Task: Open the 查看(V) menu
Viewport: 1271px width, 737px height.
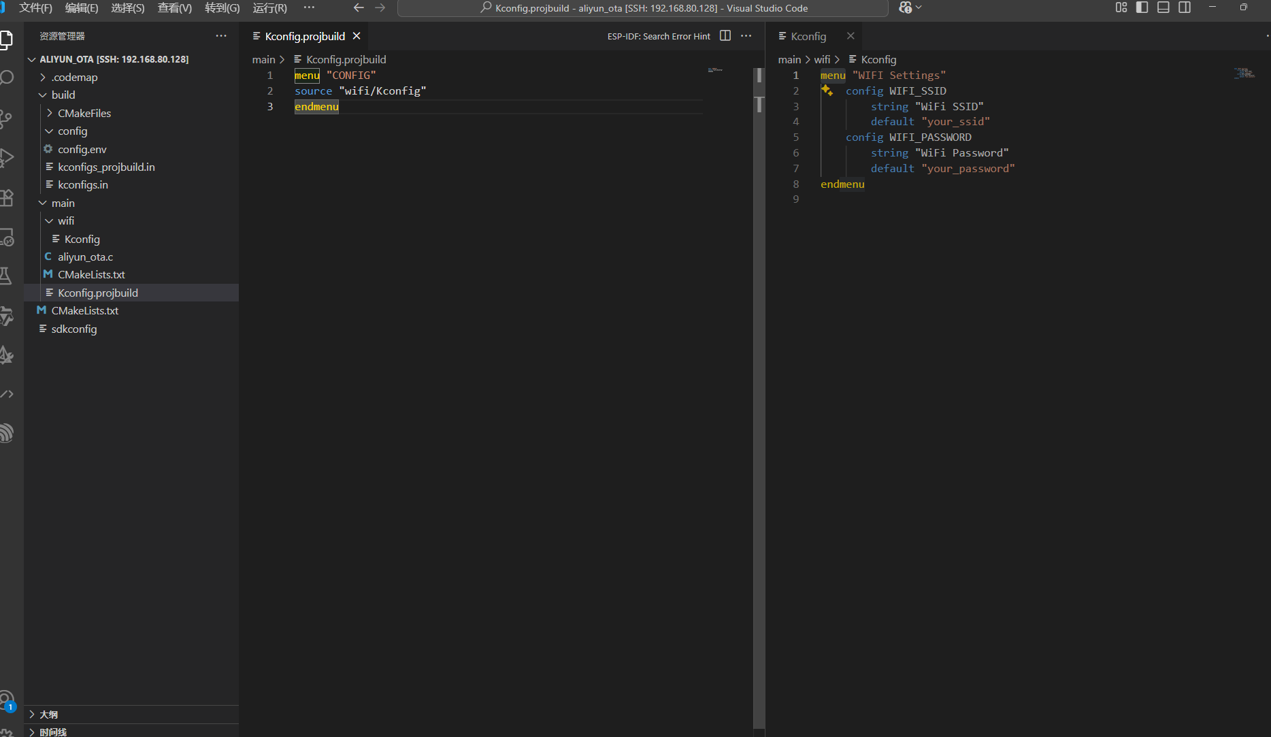Action: click(x=175, y=8)
